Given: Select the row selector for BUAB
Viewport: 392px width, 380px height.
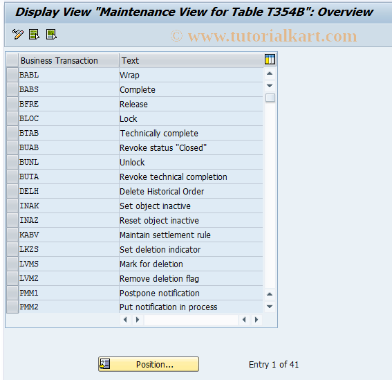Looking at the screenshot, I should click(12, 147).
